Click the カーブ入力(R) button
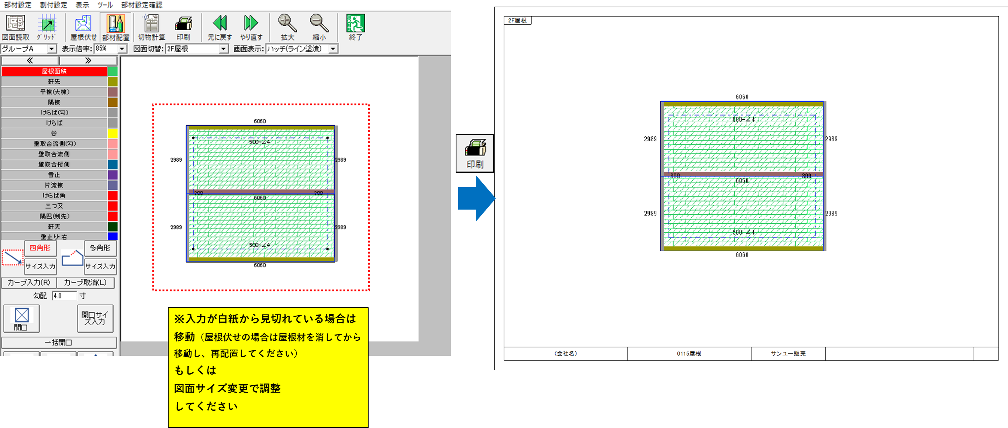 coord(29,283)
